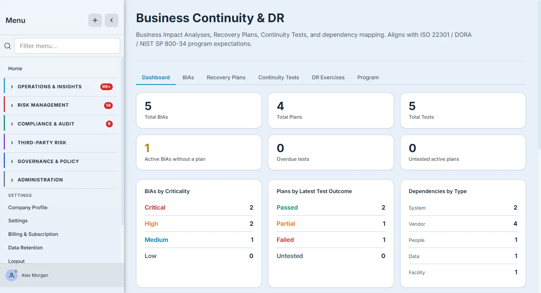Click the Medium criticality row

(199, 240)
